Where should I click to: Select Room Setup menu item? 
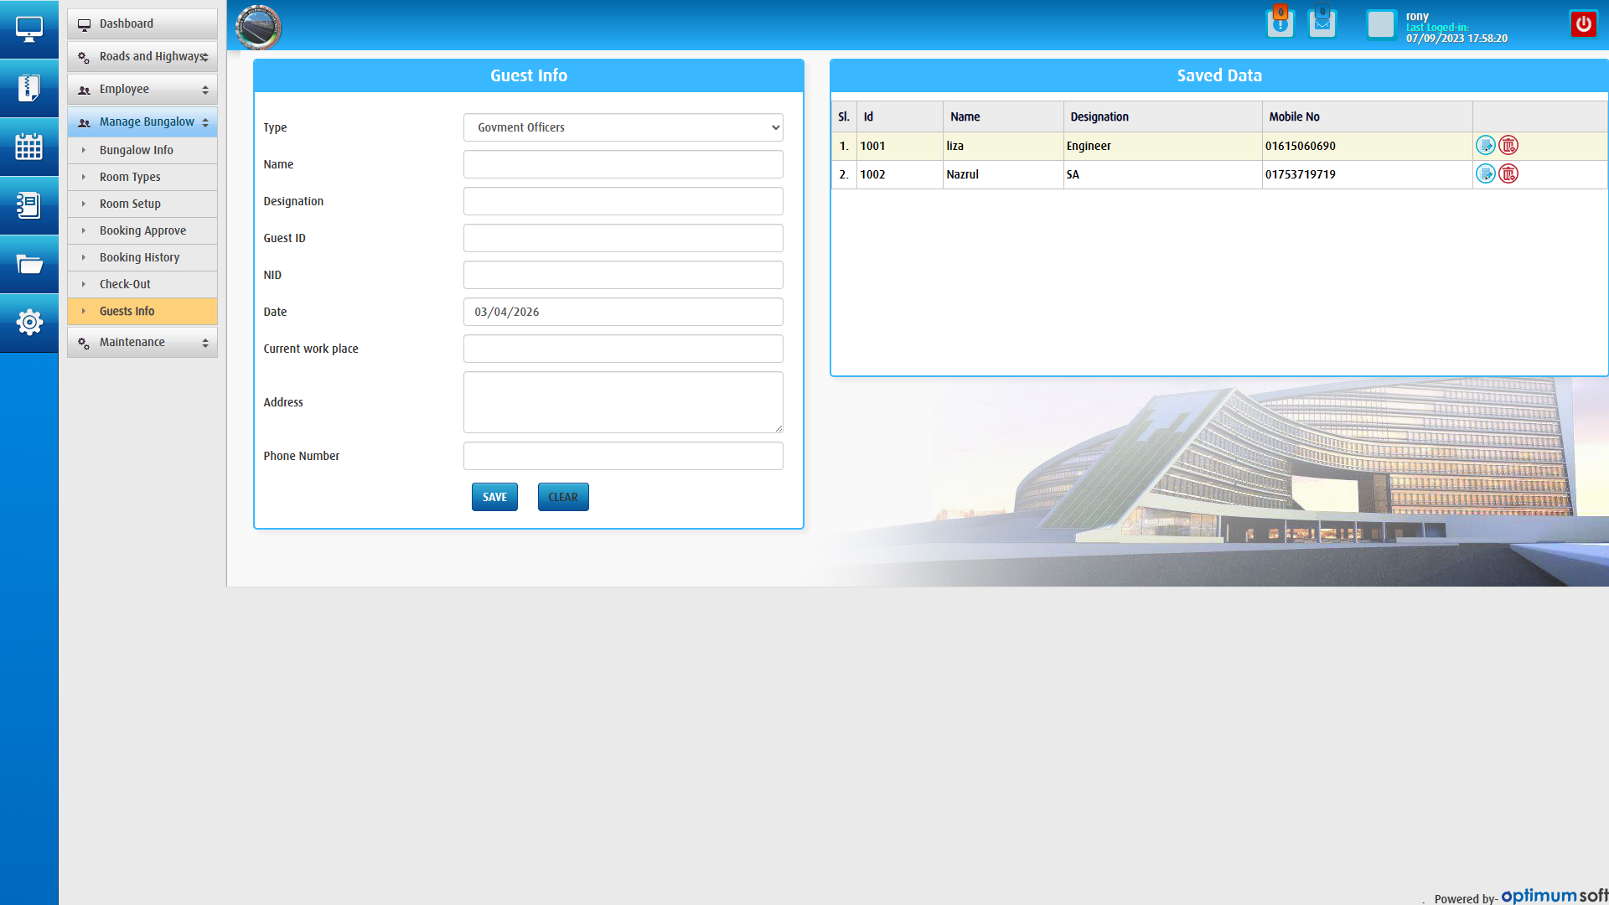130,204
